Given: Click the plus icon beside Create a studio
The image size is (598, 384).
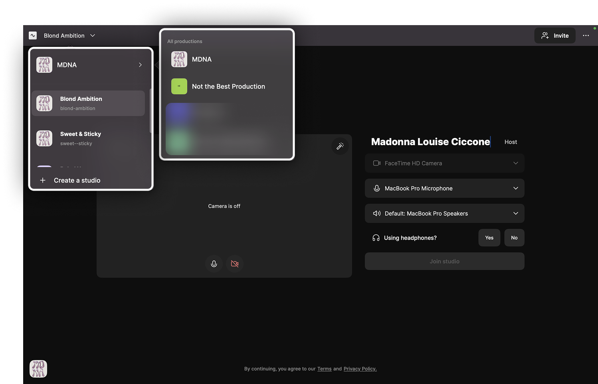Looking at the screenshot, I should tap(43, 181).
